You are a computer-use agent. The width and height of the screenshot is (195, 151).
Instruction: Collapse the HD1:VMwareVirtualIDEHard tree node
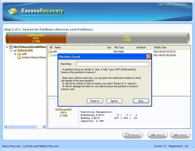(7, 47)
